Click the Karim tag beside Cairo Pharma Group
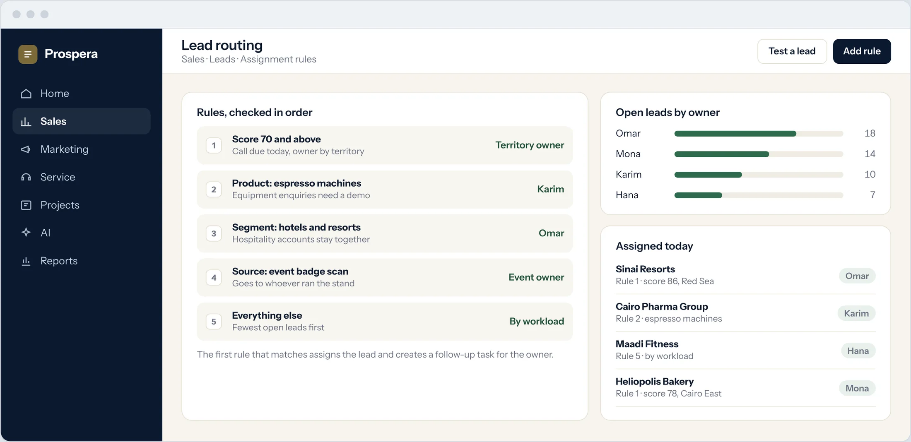 [x=856, y=313]
